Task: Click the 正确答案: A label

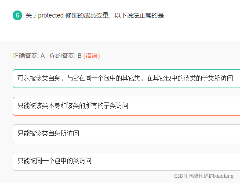Action: tap(29, 56)
